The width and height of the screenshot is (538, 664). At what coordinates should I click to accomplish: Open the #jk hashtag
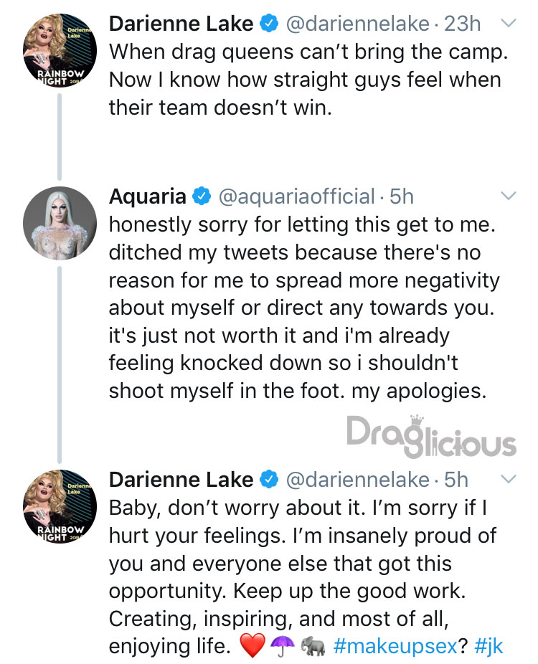[489, 646]
